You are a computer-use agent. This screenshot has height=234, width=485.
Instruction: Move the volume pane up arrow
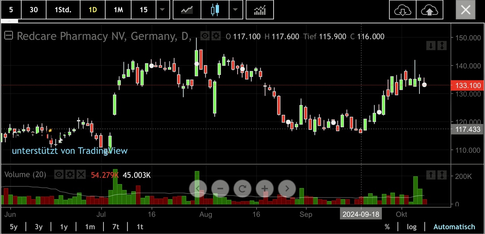pyautogui.click(x=431, y=175)
